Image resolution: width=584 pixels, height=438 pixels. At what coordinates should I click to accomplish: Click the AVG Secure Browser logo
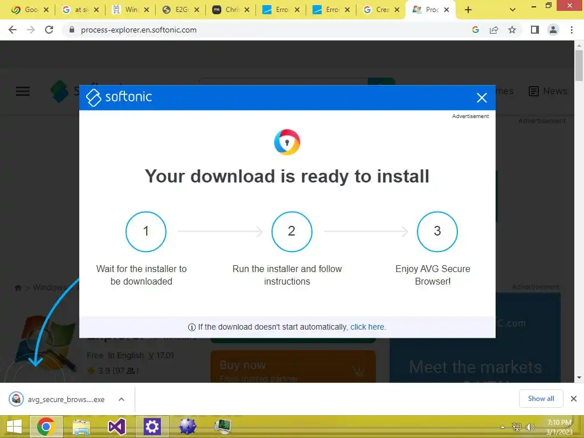(287, 142)
